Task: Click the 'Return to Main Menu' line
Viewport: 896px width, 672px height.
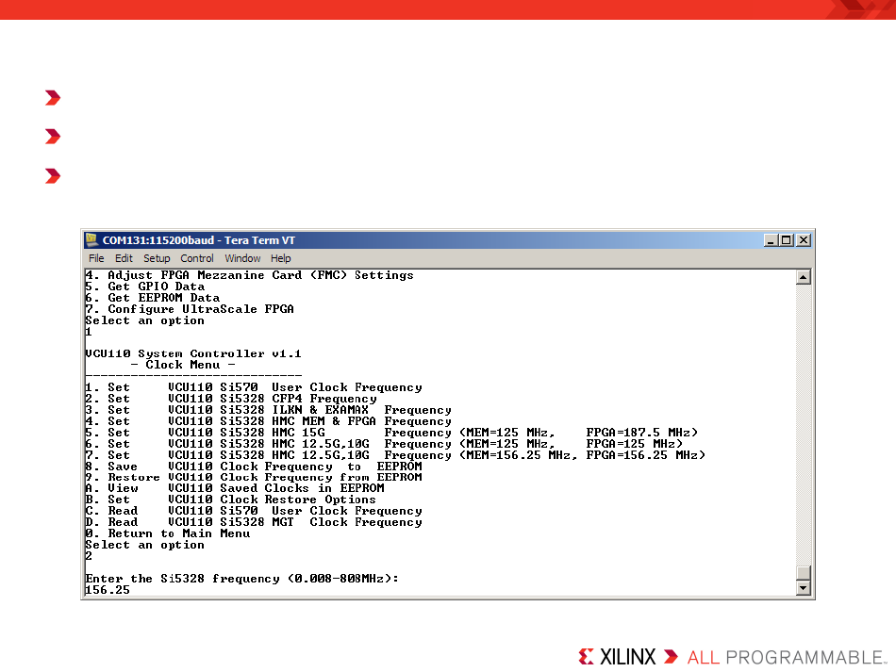Action: coord(168,533)
